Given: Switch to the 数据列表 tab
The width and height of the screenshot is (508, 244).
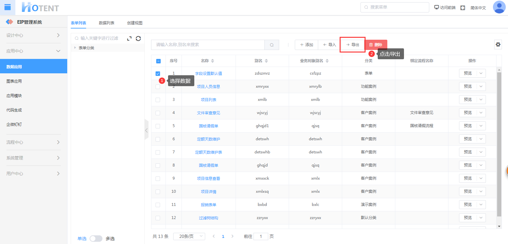Looking at the screenshot, I should (x=106, y=23).
